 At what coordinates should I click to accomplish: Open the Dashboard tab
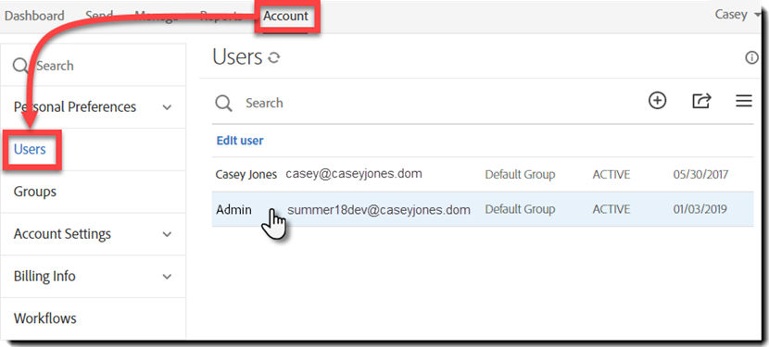34,16
